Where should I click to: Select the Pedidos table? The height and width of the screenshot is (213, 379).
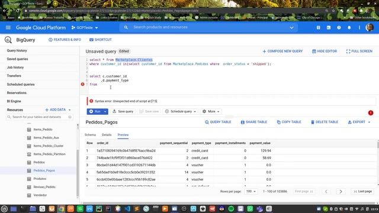[39, 162]
